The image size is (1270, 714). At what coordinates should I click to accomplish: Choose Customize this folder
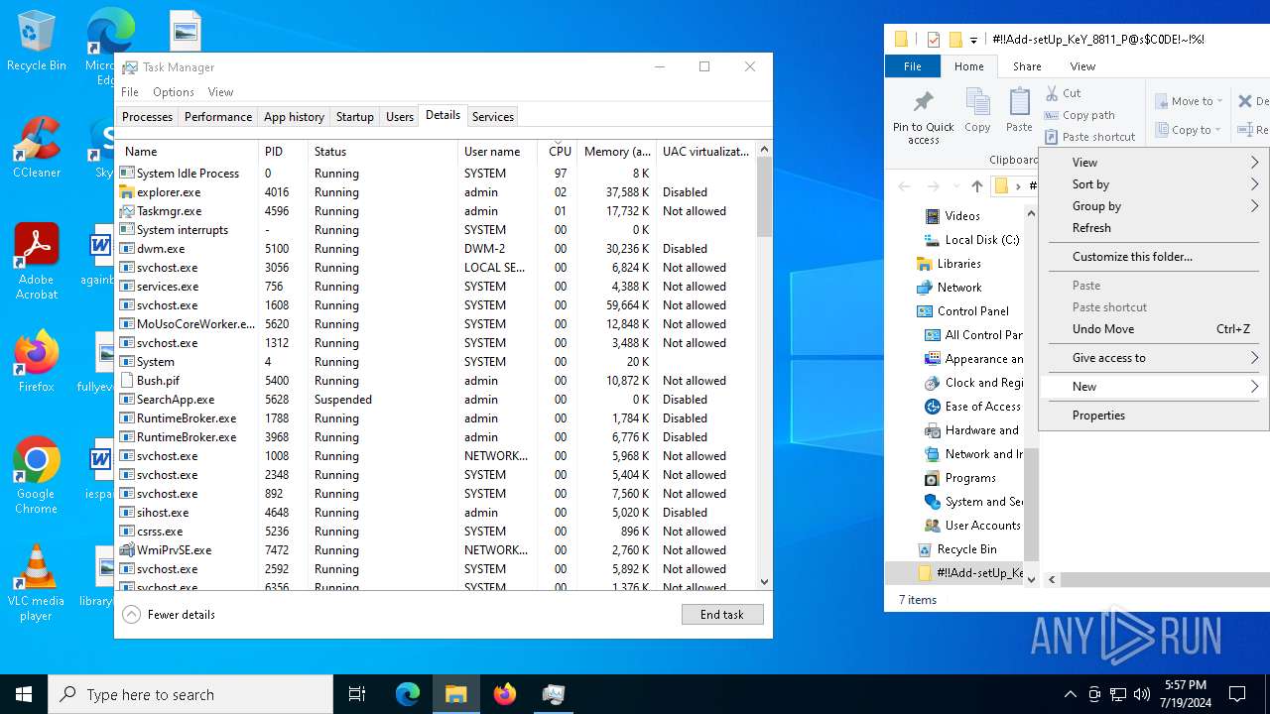1154,257
